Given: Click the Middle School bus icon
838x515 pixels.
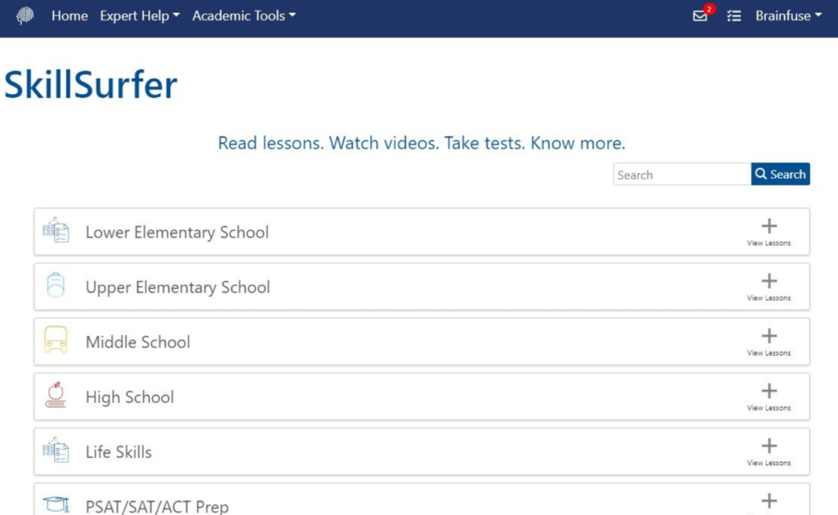Looking at the screenshot, I should coord(56,340).
